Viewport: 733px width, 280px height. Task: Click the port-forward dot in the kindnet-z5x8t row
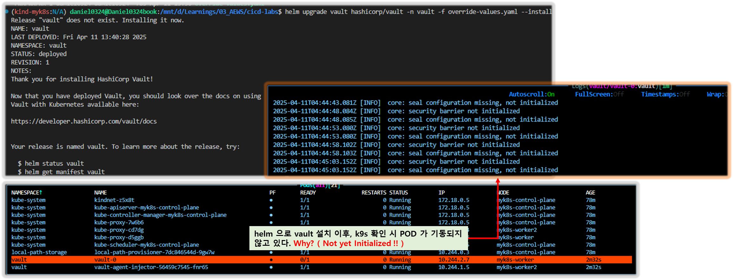point(271,200)
